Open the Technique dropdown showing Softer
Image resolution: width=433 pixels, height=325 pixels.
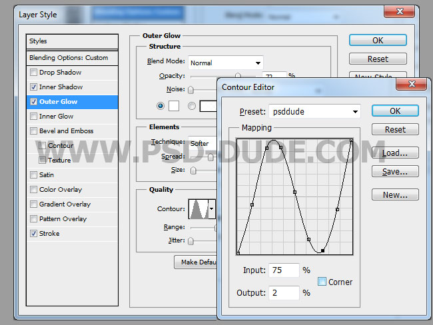(203, 143)
